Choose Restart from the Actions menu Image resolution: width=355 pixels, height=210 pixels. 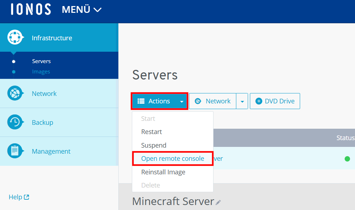[151, 132]
